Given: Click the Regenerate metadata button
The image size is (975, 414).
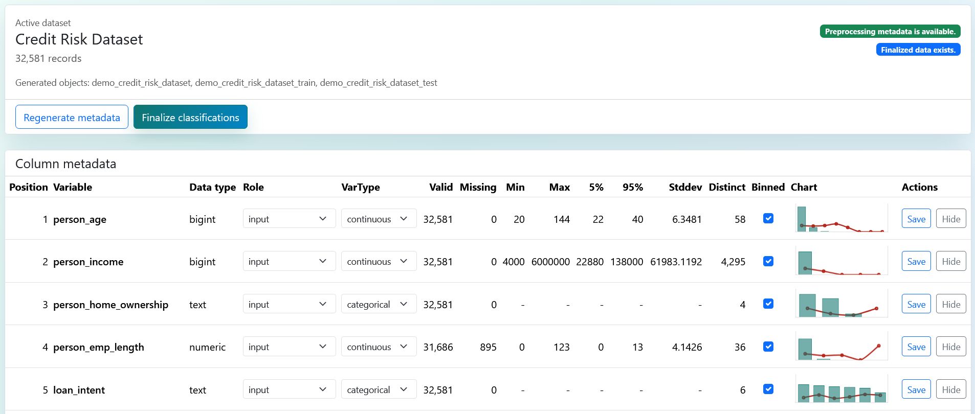Looking at the screenshot, I should pyautogui.click(x=72, y=117).
